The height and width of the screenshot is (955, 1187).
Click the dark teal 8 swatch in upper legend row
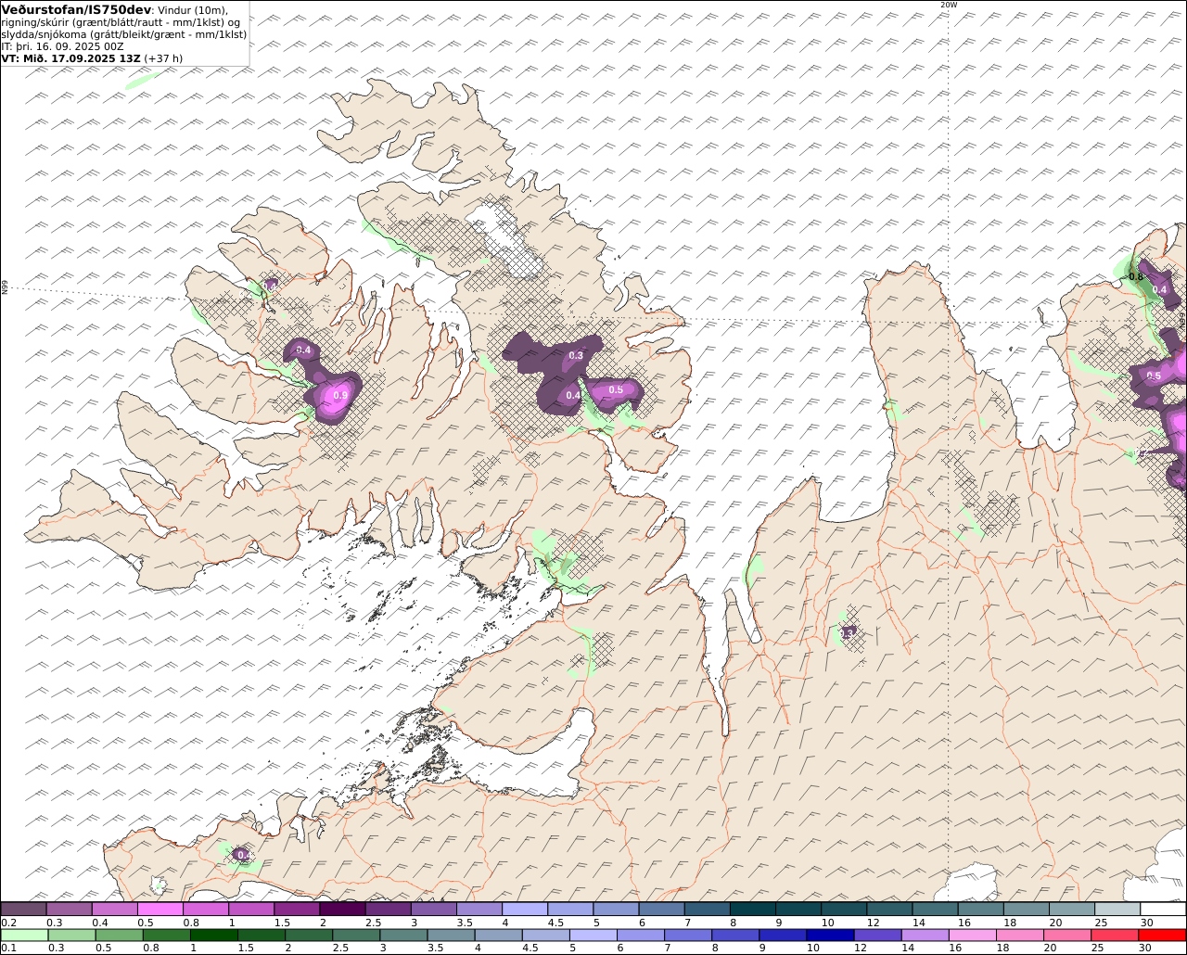(x=753, y=909)
